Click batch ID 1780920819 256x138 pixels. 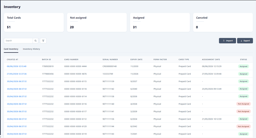(x=48, y=66)
